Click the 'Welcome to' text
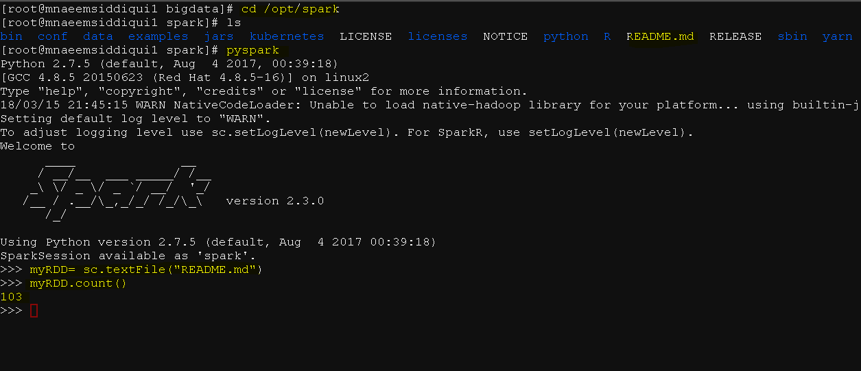 pyautogui.click(x=38, y=146)
